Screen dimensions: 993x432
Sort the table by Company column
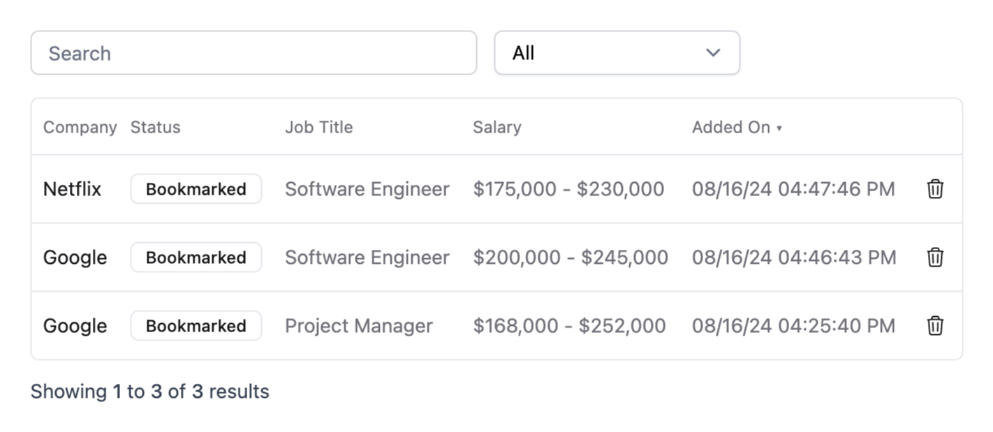click(x=80, y=128)
